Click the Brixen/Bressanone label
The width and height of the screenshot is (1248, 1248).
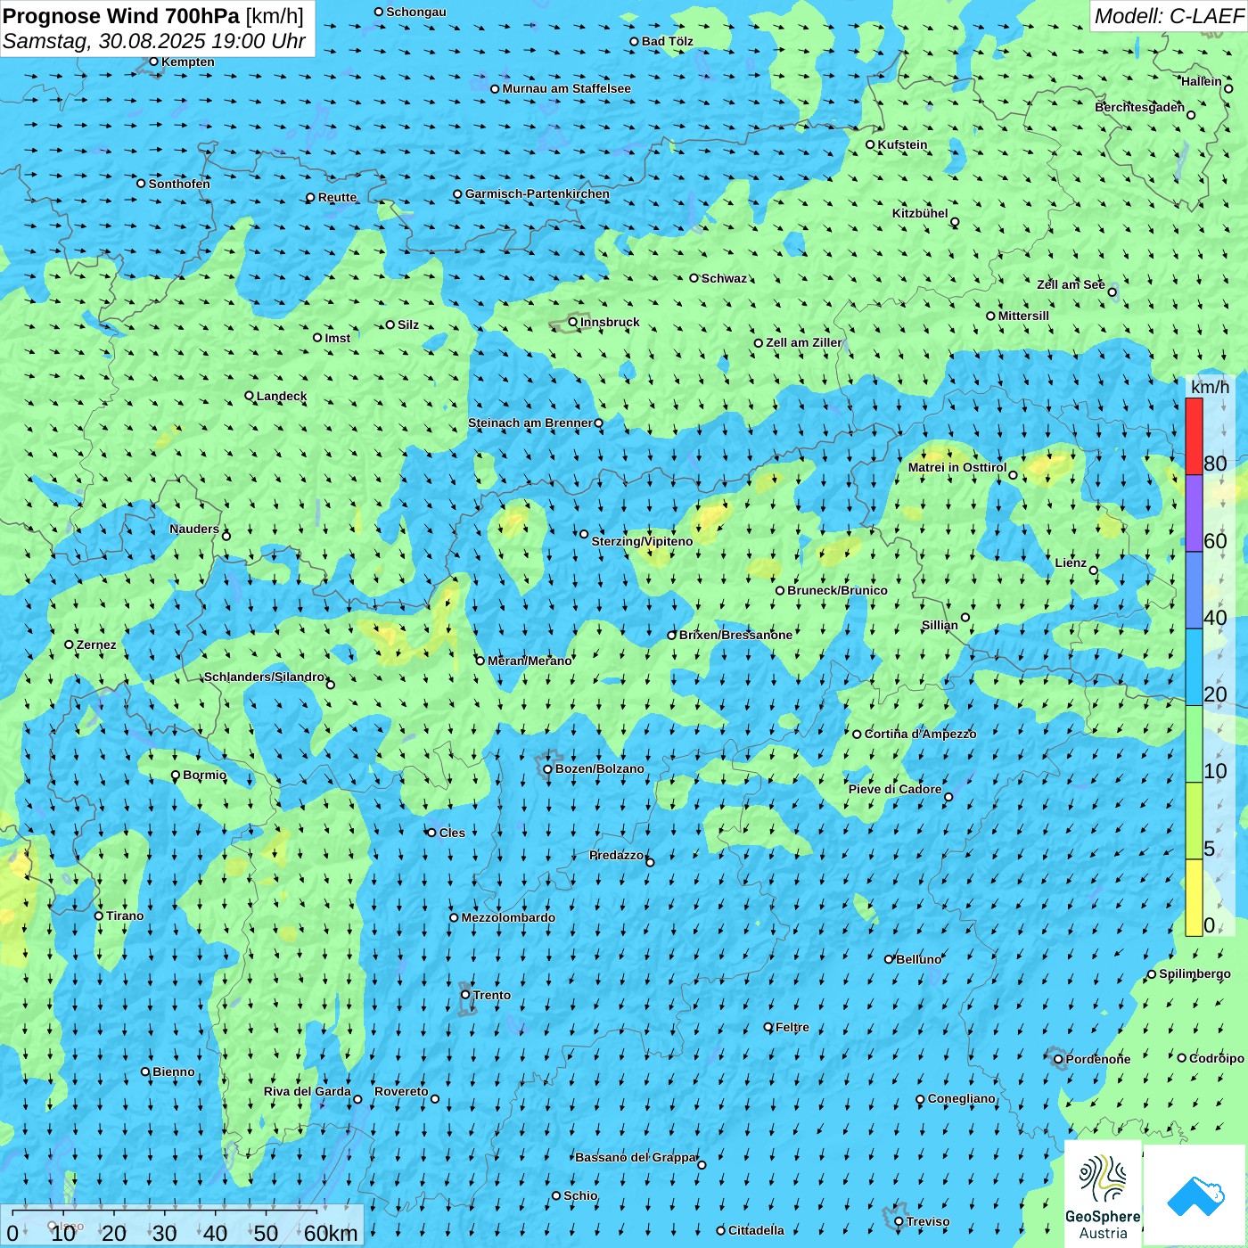[x=735, y=635]
